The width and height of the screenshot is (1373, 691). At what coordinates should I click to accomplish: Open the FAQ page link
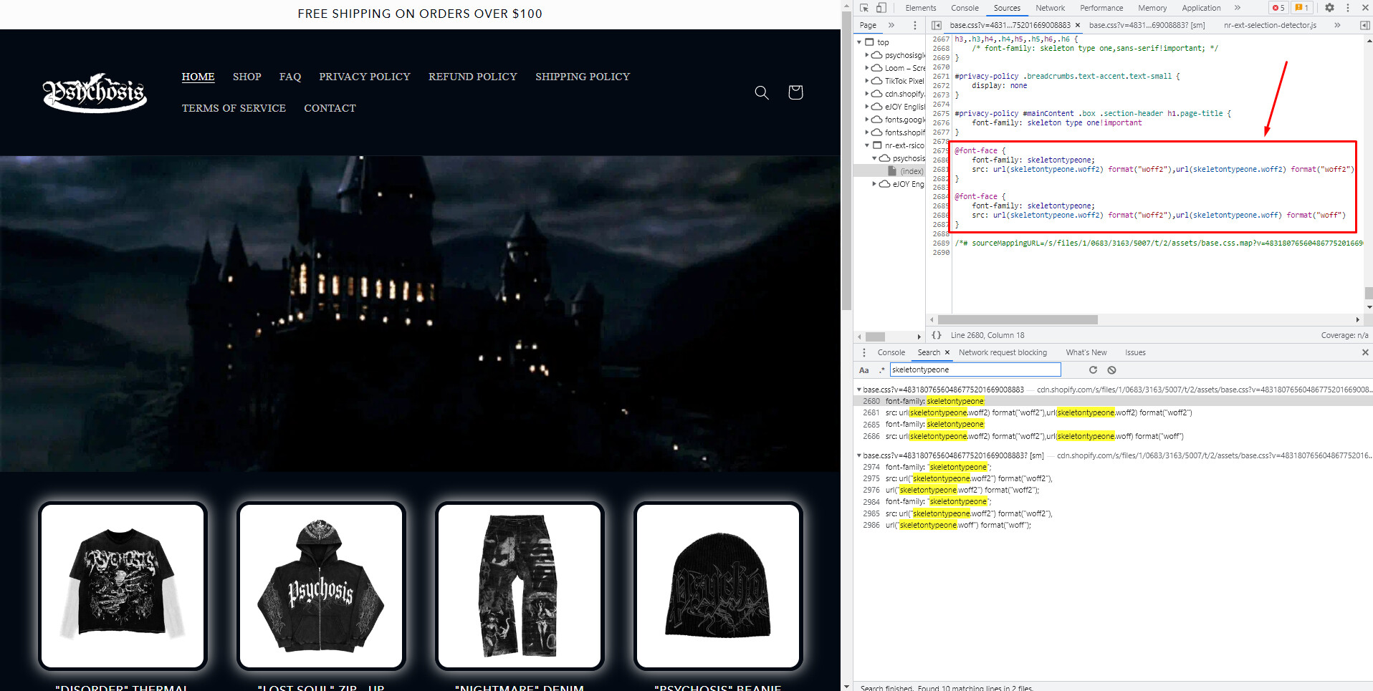290,77
